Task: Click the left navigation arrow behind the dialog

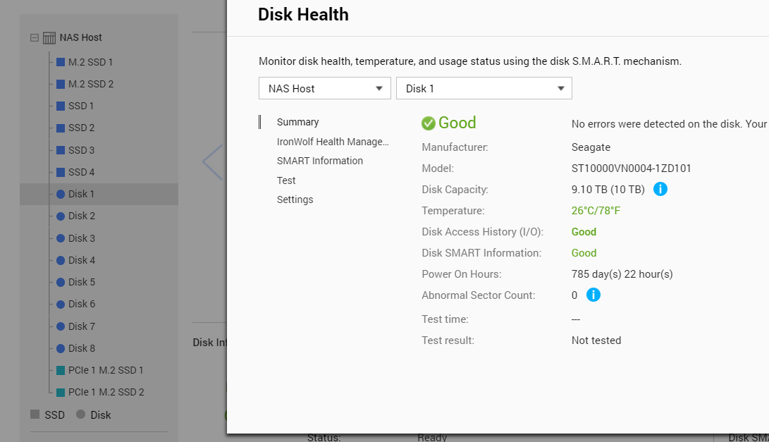Action: [x=211, y=162]
